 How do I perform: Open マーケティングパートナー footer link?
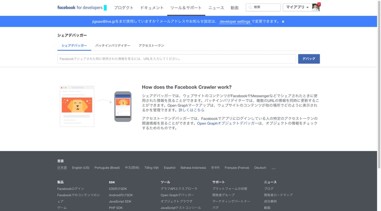pos(231,201)
